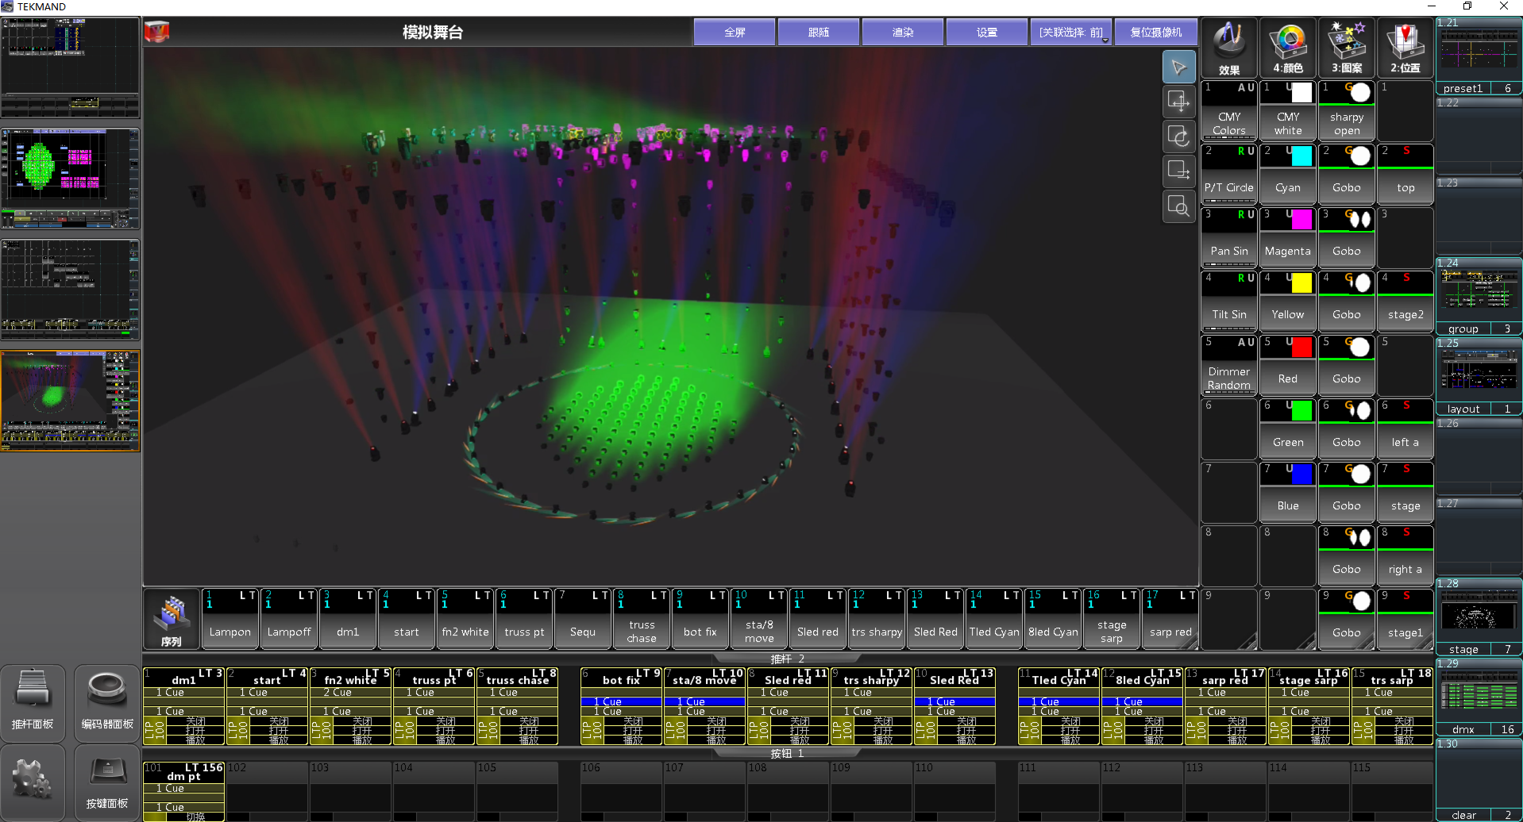Expand the 按钮 1 button section handle

tap(787, 753)
